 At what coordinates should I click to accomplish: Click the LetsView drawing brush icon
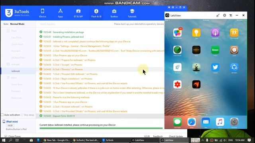pyautogui.click(x=218, y=15)
